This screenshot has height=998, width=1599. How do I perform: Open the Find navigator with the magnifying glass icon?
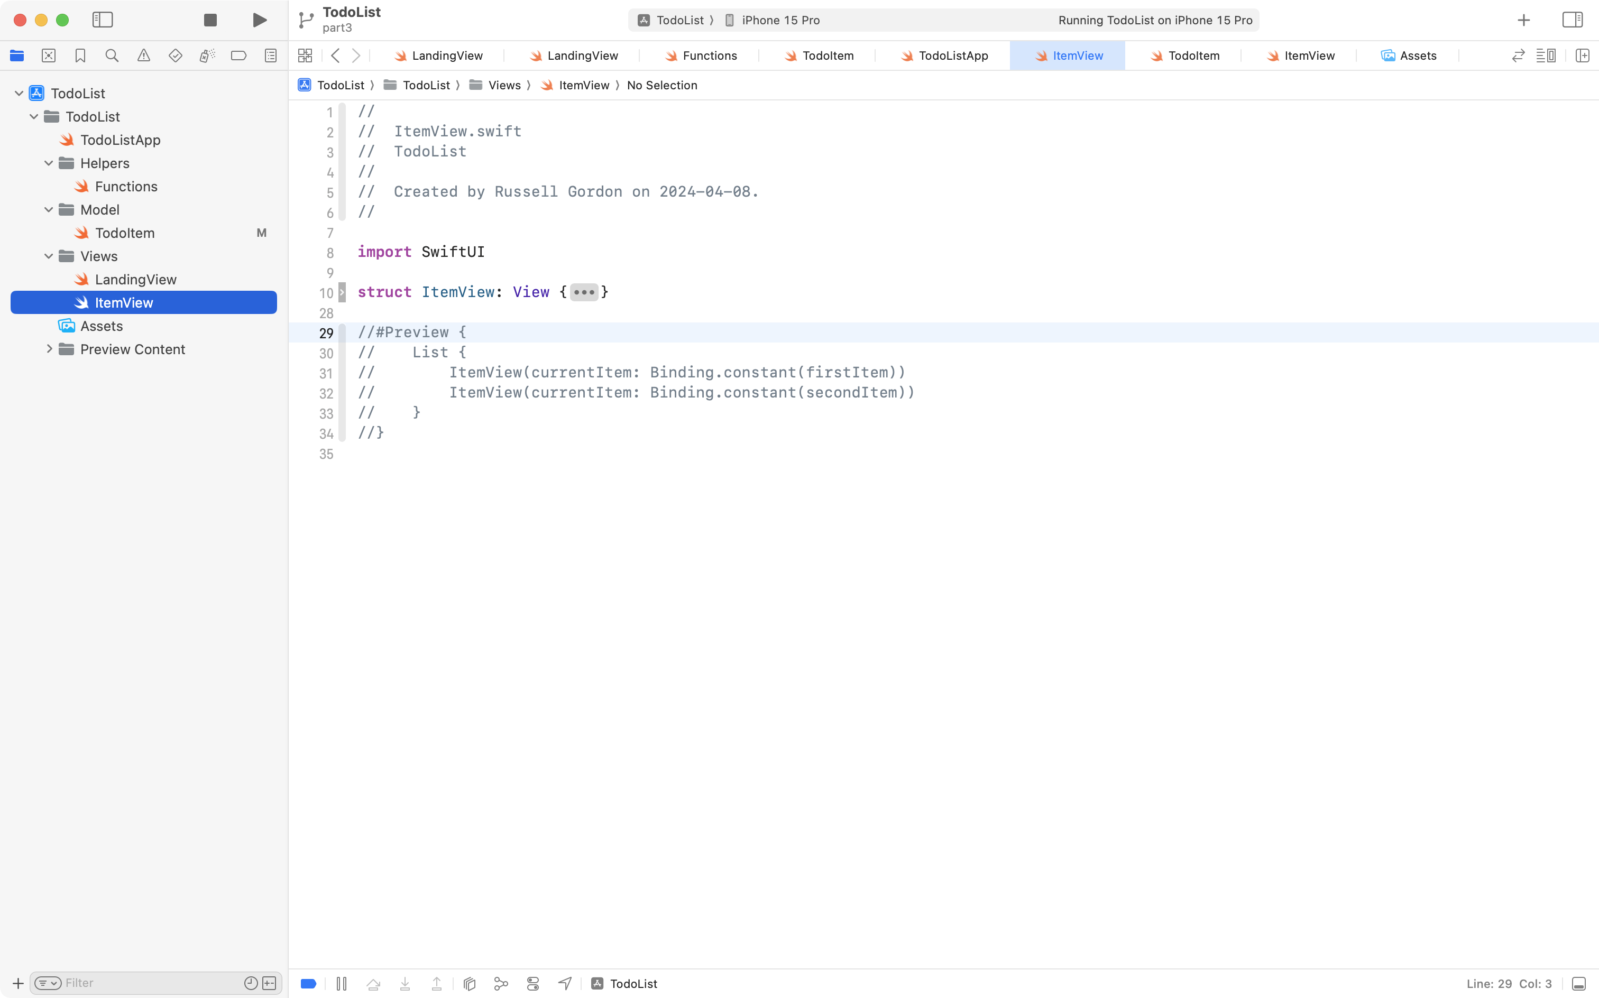pos(112,56)
